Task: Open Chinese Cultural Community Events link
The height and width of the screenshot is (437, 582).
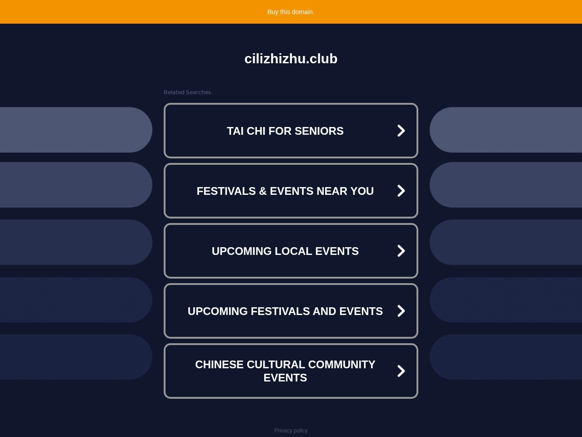Action: [x=285, y=371]
